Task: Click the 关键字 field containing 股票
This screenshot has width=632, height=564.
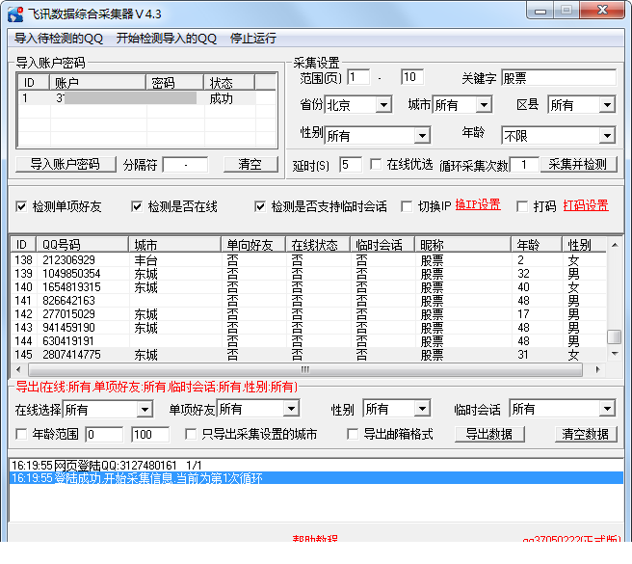Action: (559, 77)
